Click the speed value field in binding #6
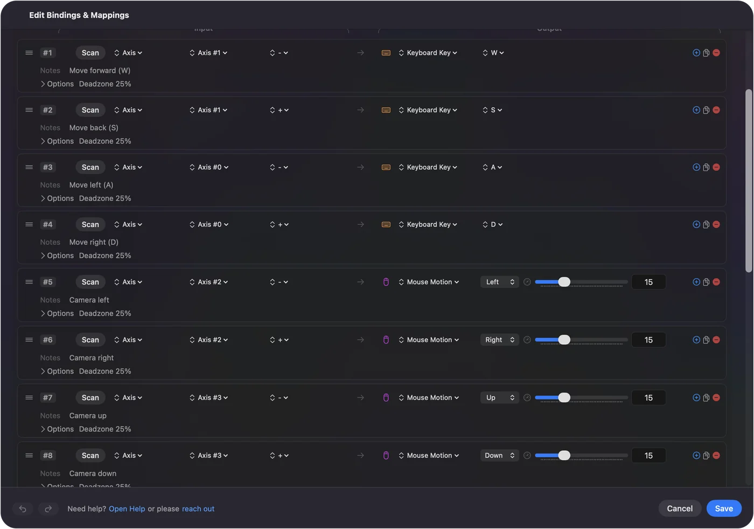 648,340
